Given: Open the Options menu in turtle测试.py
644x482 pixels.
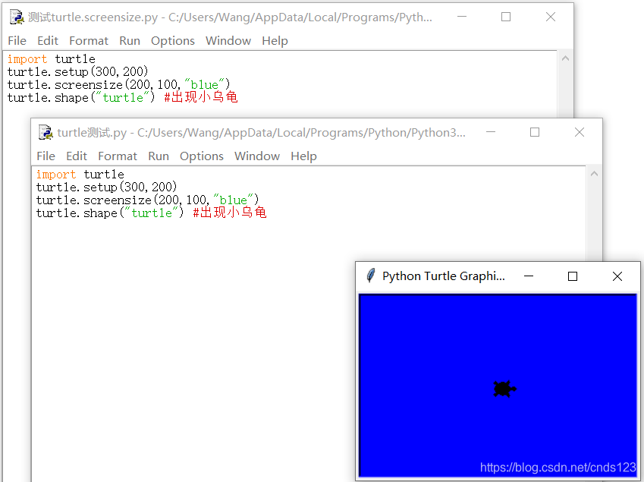Looking at the screenshot, I should [x=202, y=156].
